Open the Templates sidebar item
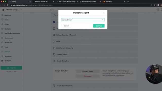This screenshot has width=162, height=91. pyautogui.click(x=8, y=56)
